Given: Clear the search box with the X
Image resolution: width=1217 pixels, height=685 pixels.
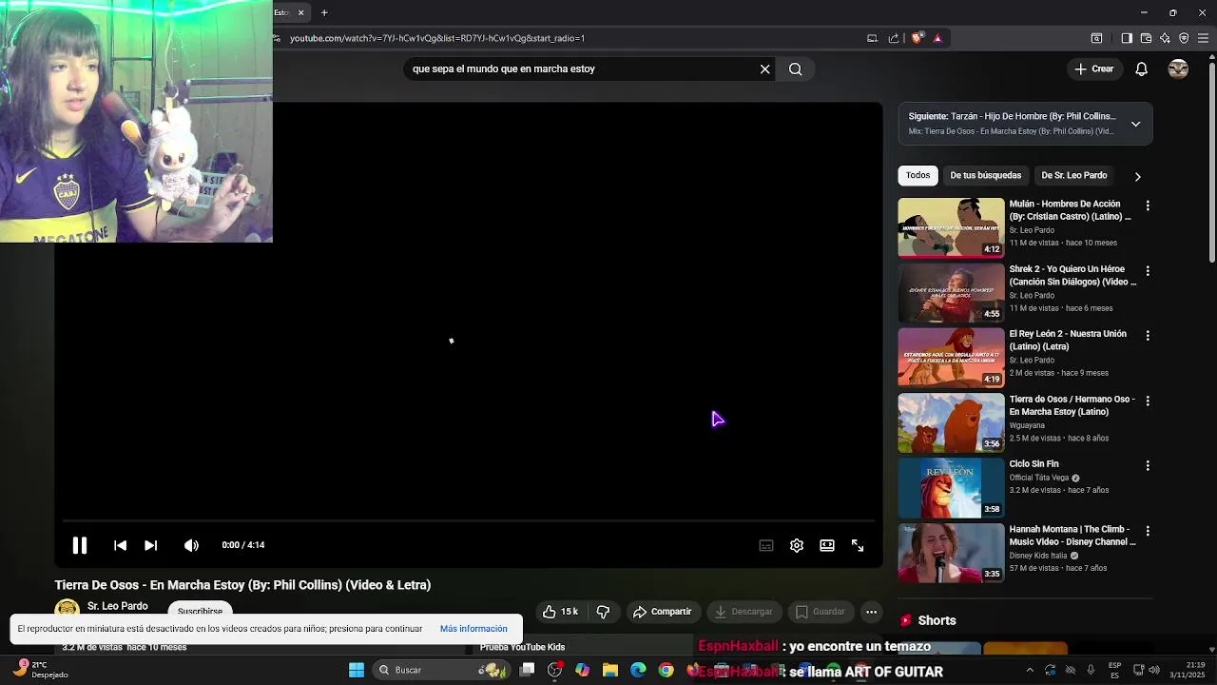Looking at the screenshot, I should (x=764, y=68).
